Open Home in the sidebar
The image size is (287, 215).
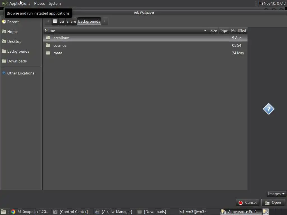point(21,32)
